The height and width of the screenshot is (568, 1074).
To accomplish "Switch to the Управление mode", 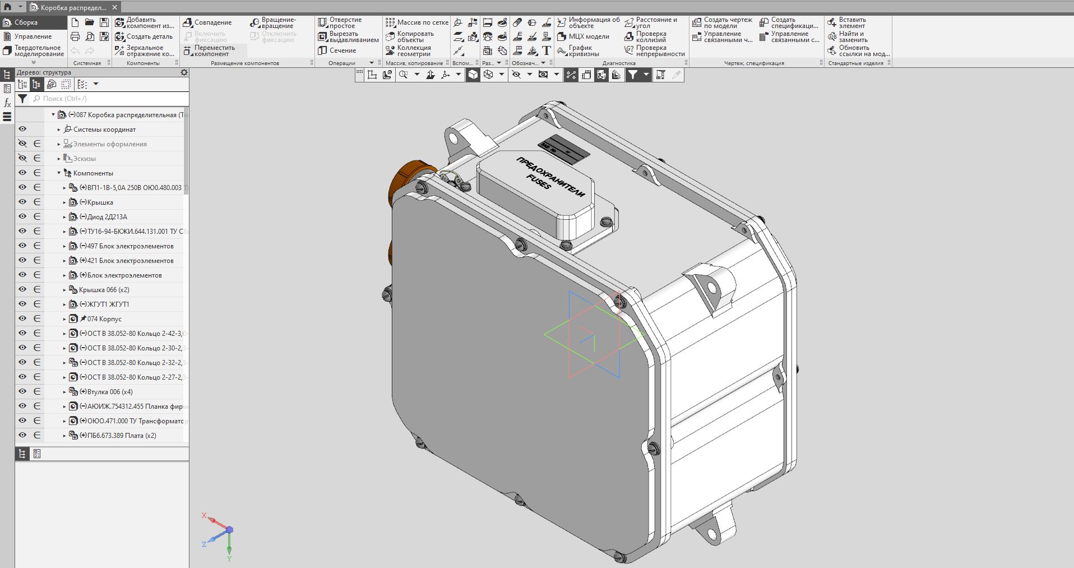I will (x=33, y=36).
